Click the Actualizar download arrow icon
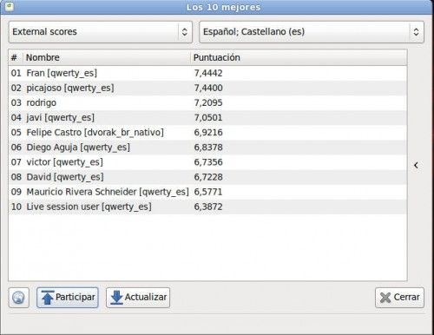Image resolution: width=434 pixels, height=335 pixels. pyautogui.click(x=116, y=298)
